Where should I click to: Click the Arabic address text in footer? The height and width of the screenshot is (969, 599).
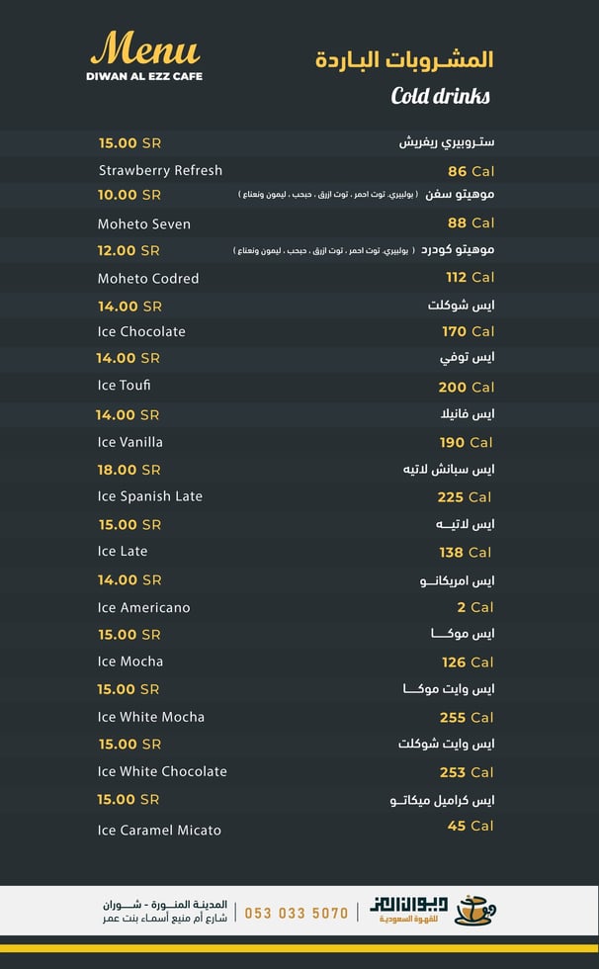point(165,911)
